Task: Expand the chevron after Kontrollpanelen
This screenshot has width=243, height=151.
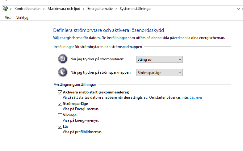Action: point(44,9)
